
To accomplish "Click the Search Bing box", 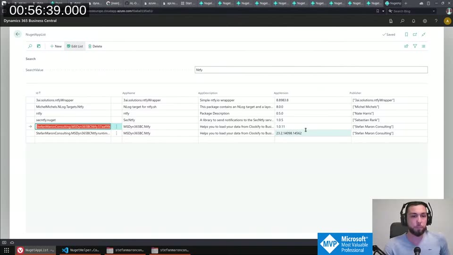I will [x=411, y=11].
